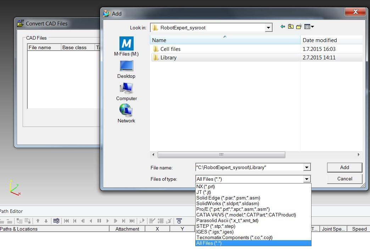Select JT (*.jt) file type
Viewport: 370px width, 249px height.
pyautogui.click(x=253, y=192)
